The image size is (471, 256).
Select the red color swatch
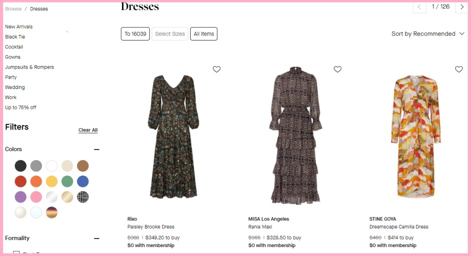[21, 181]
